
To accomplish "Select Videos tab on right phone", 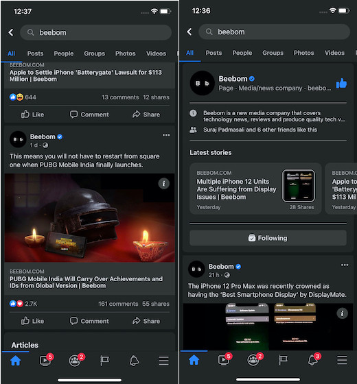I will pyautogui.click(x=334, y=53).
